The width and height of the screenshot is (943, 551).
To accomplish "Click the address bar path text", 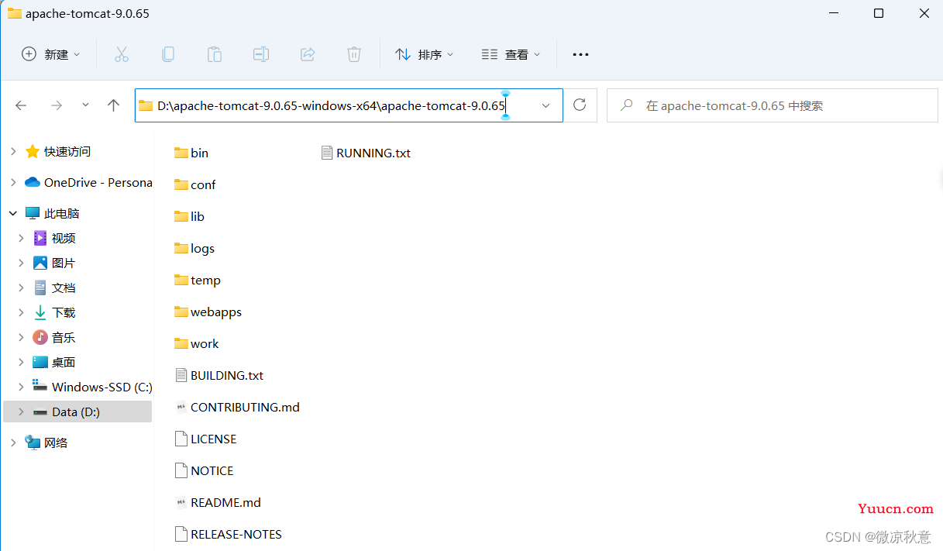I will (x=331, y=105).
